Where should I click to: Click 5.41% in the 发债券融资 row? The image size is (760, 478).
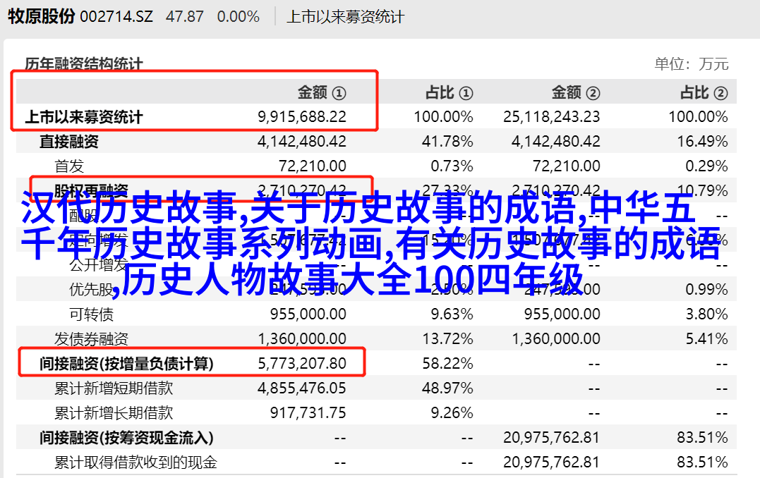(706, 339)
